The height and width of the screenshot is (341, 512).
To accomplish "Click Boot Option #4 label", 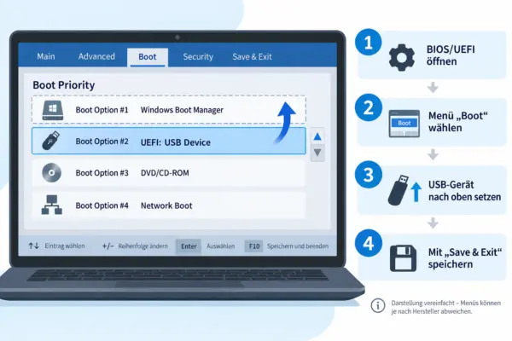I will pos(102,205).
